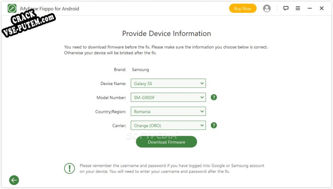Click the yellow Buy Now button
This screenshot has width=333, height=189.
[x=243, y=8]
